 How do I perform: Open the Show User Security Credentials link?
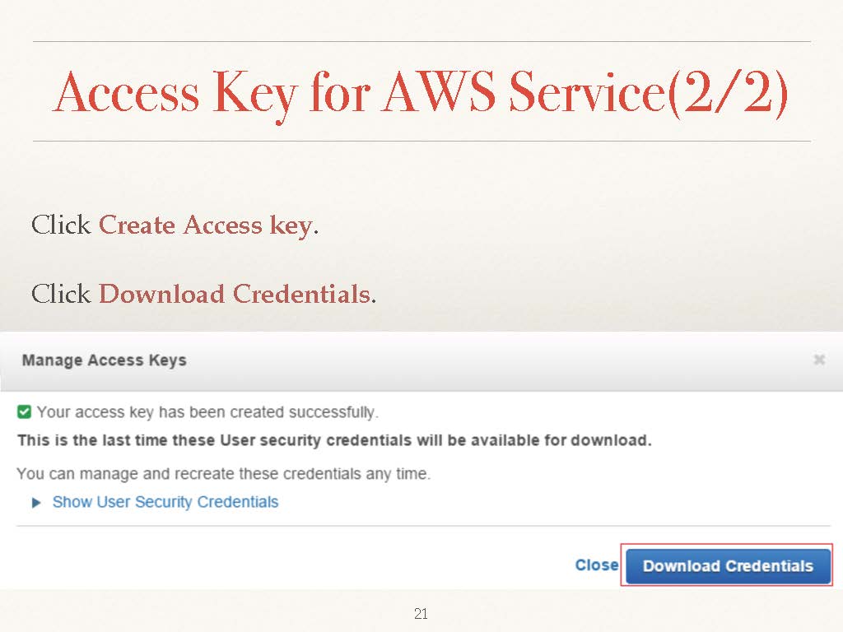[x=165, y=502]
